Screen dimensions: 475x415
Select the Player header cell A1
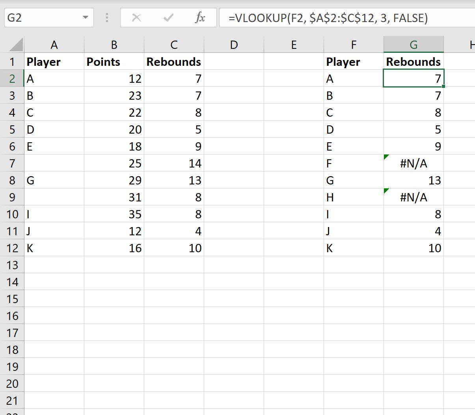(x=54, y=61)
